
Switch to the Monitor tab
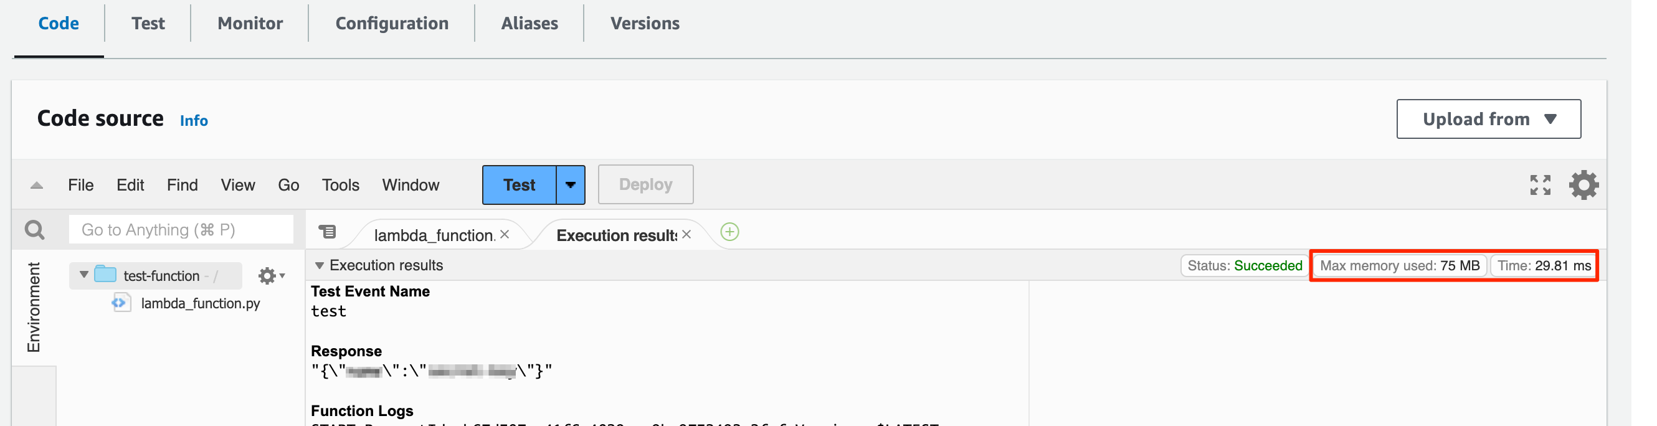coord(250,23)
